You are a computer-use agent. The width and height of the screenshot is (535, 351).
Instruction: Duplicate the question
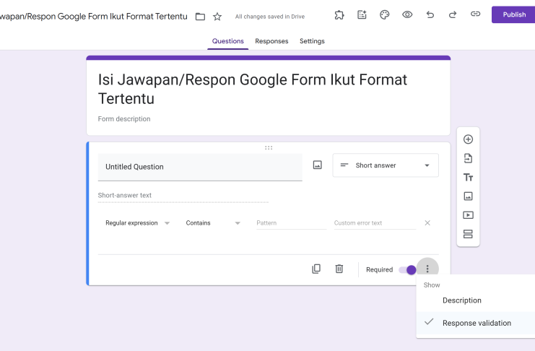[316, 269]
